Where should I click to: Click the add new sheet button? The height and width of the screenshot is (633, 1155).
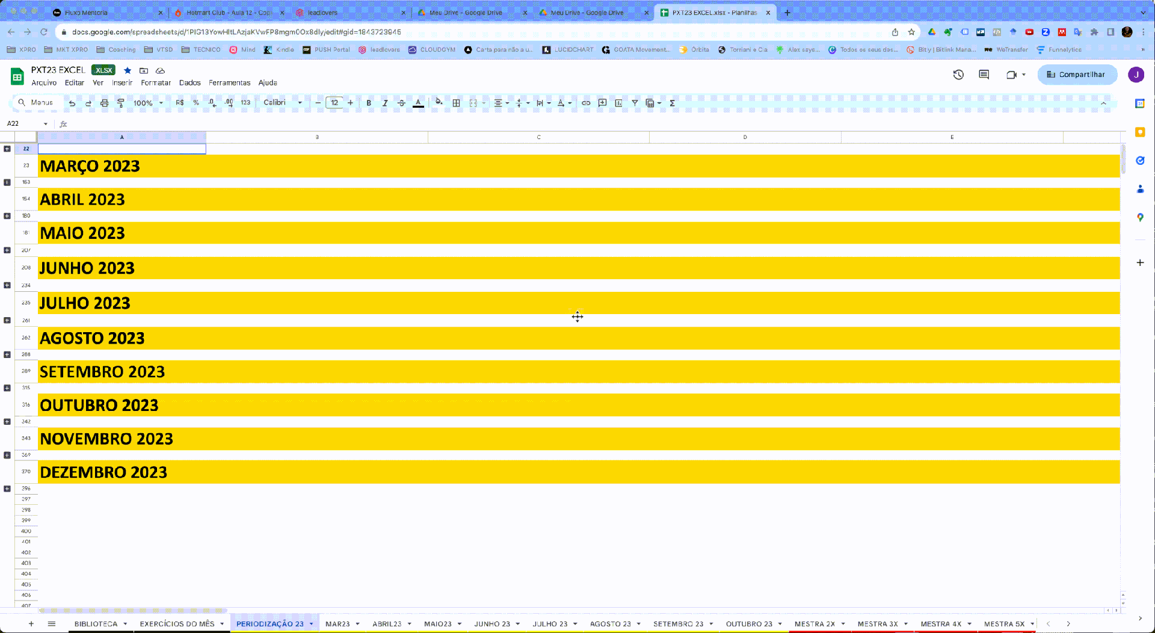[x=31, y=624]
